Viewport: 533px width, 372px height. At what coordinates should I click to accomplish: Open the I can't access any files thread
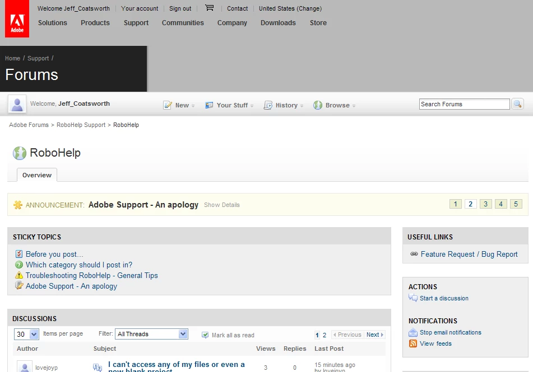[x=177, y=366]
